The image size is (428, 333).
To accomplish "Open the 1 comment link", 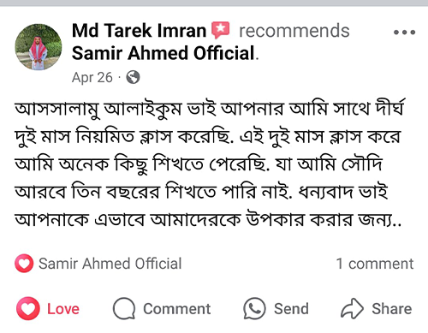I will tap(375, 264).
